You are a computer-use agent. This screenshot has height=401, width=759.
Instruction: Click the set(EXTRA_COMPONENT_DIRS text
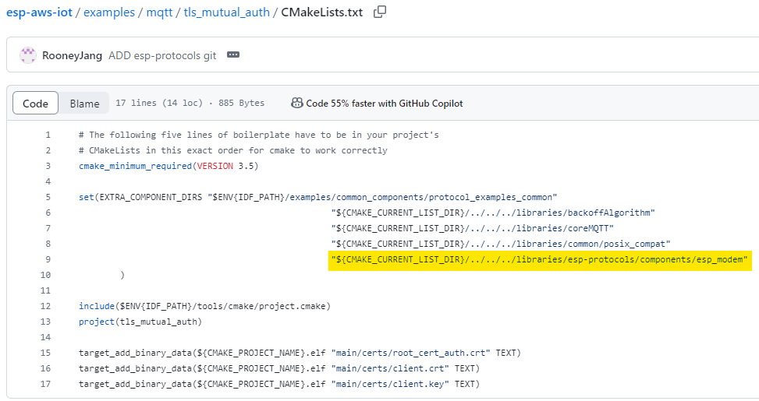coord(140,197)
